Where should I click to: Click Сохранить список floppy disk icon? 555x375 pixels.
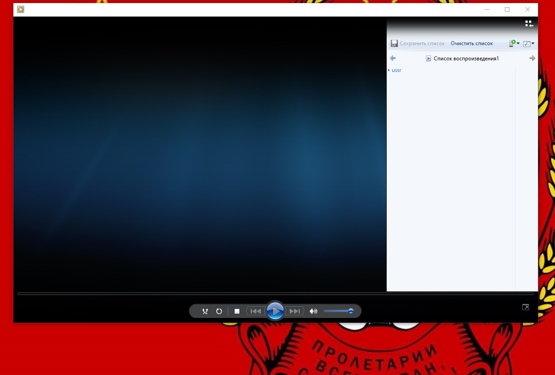(394, 43)
